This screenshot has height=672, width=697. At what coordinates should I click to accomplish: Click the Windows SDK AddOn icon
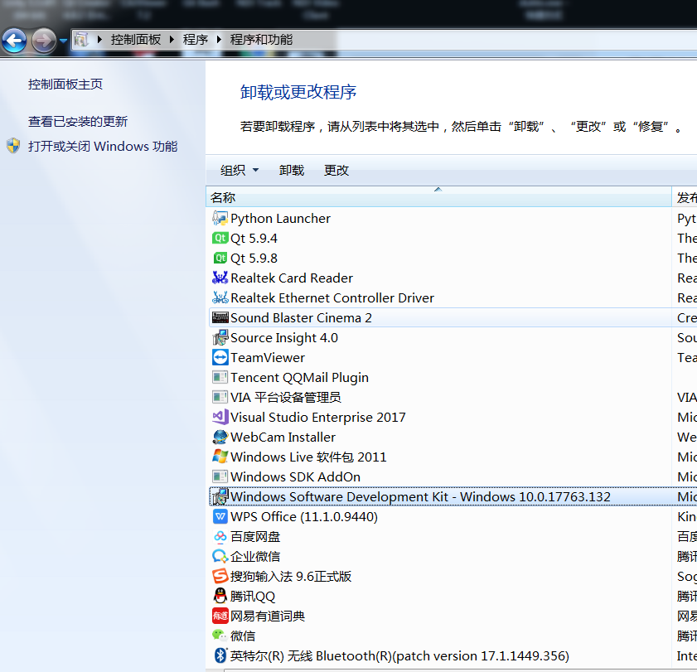[220, 476]
